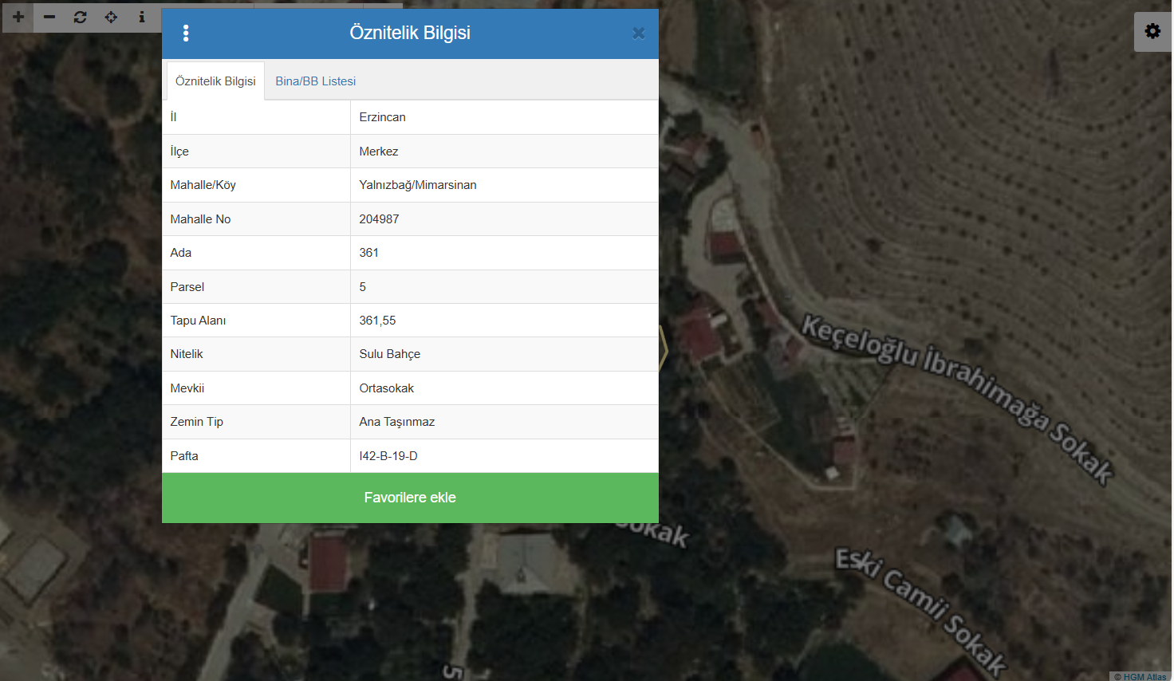Select the Merkez district value
The image size is (1174, 681).
pos(379,152)
